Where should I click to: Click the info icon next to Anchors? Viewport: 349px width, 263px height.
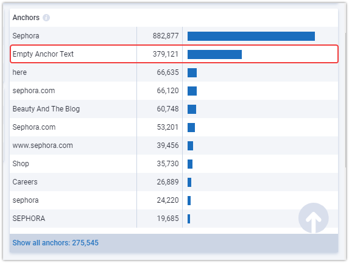[46, 18]
